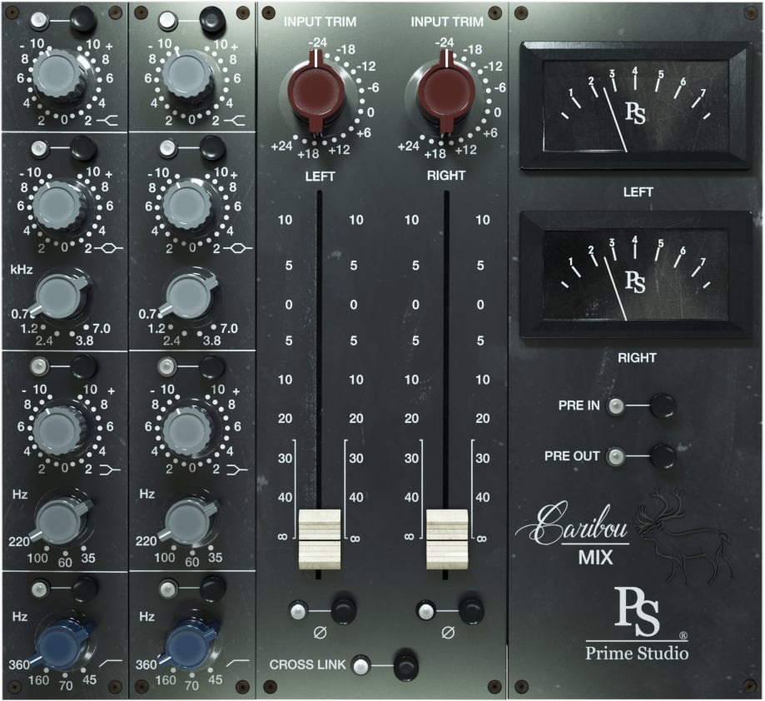Viewport: 765px width, 701px height.
Task: Toggle the PRE OUT switch
Action: point(663,456)
